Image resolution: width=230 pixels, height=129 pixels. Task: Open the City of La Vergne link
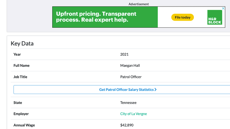point(134,114)
